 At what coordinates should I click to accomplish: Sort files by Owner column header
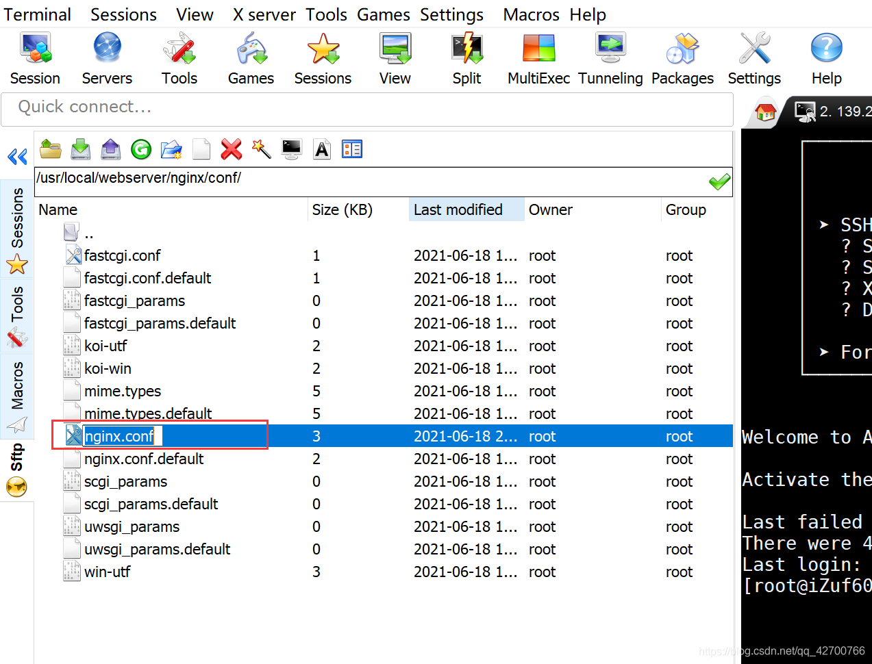click(593, 209)
